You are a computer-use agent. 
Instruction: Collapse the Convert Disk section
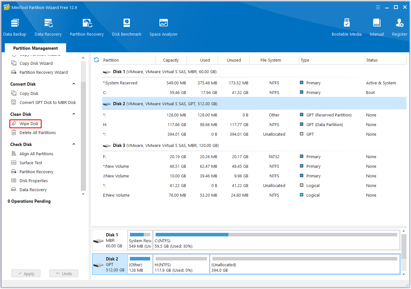click(x=74, y=84)
